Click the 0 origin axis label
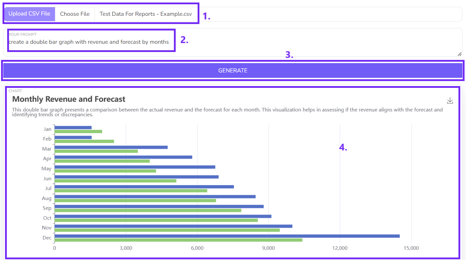This screenshot has width=466, height=260. [55, 248]
